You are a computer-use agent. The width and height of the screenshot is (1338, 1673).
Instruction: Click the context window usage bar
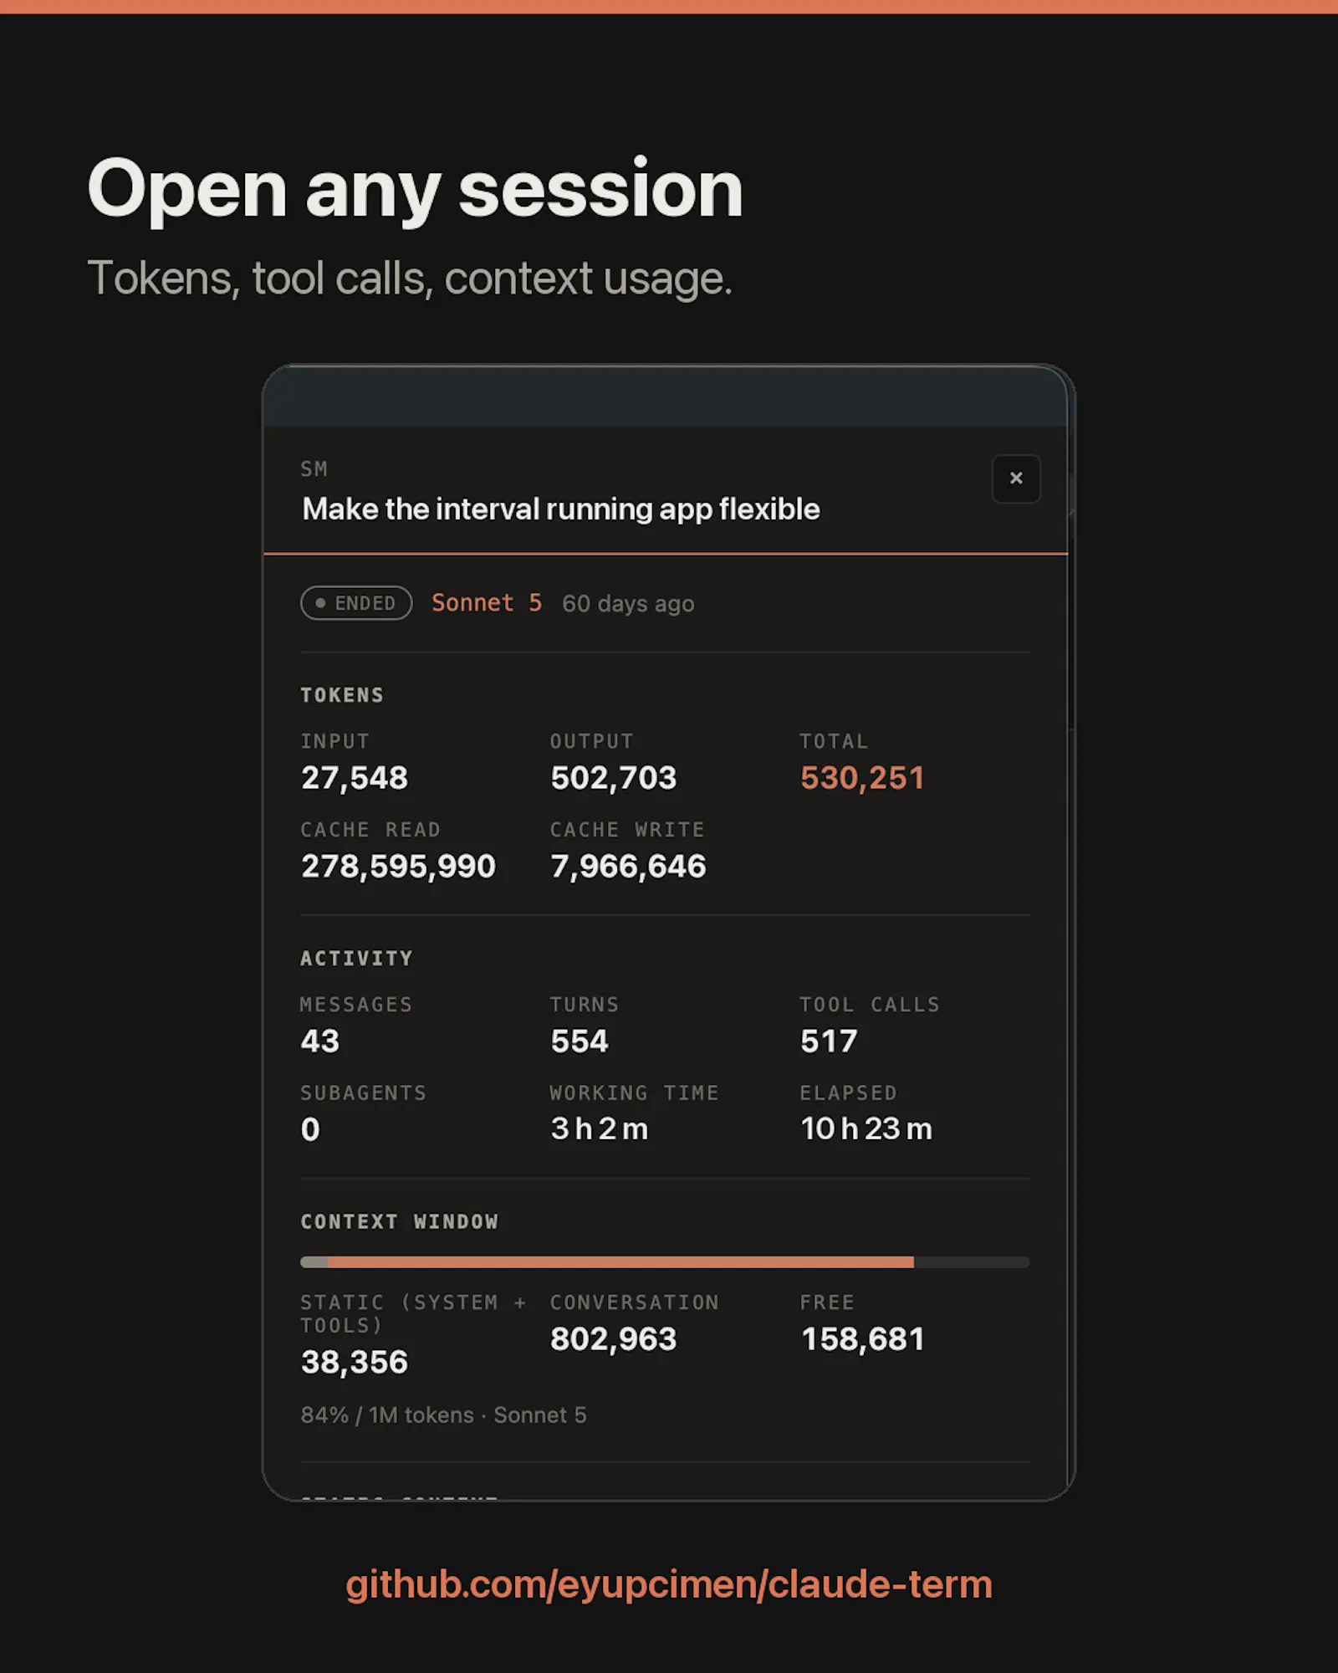[x=665, y=1261]
